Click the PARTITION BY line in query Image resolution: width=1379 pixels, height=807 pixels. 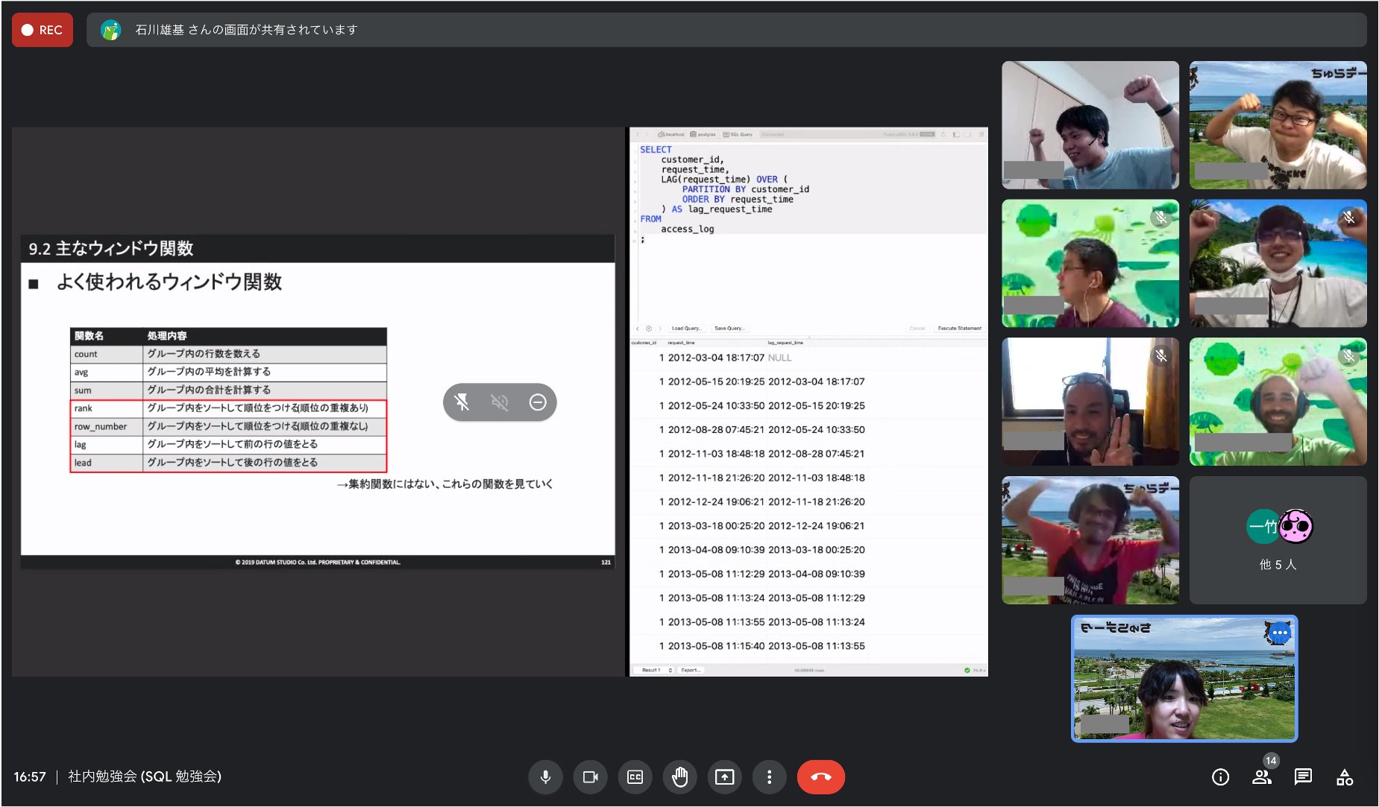[745, 189]
